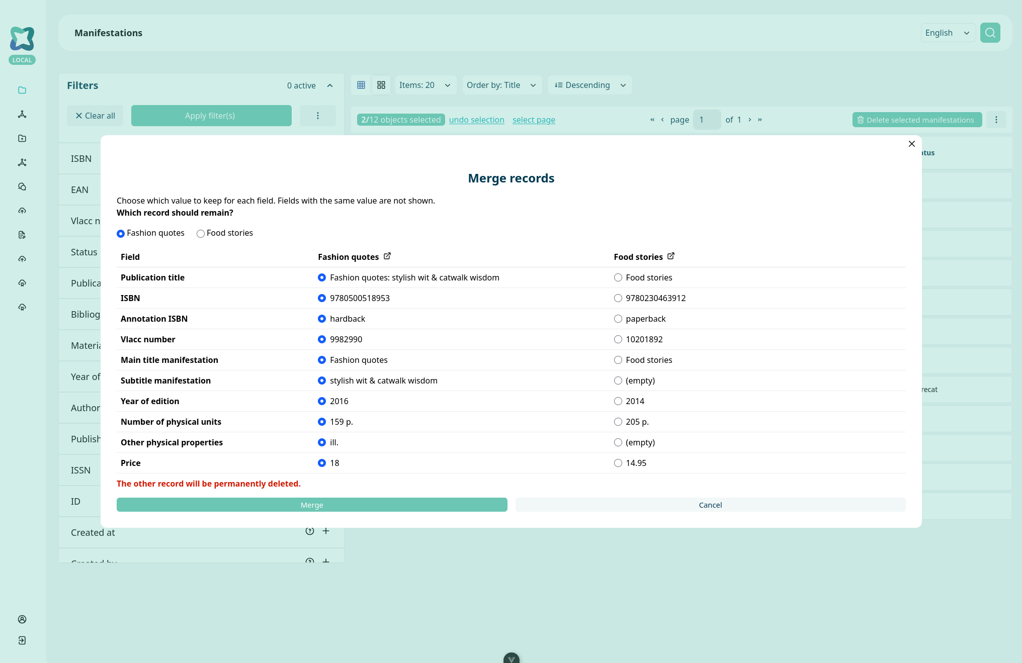This screenshot has height=663, width=1022.
Task: Click the search-document icon in sidebar
Action: point(22,186)
